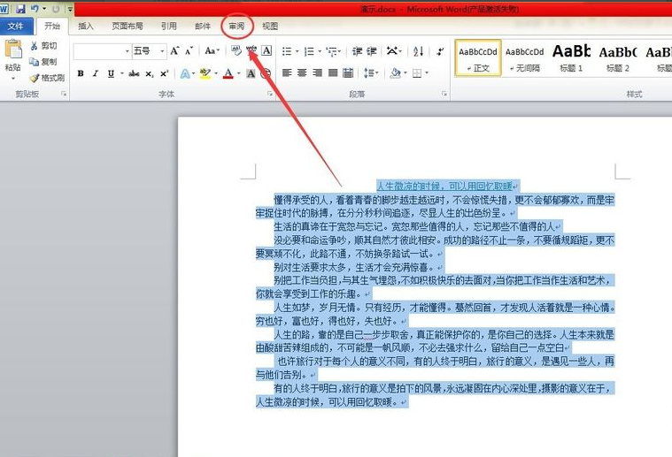Open highlight color dropdown arrow
The image size is (672, 457).
point(216,73)
